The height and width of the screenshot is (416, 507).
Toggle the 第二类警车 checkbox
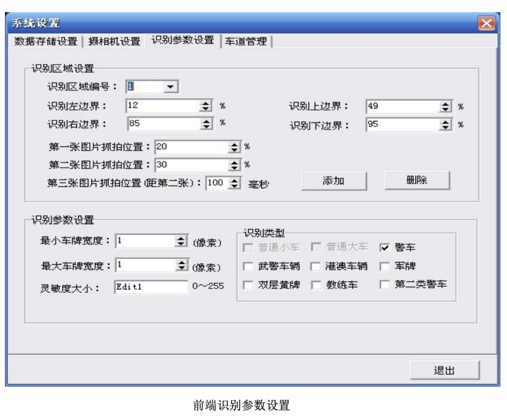pos(385,285)
